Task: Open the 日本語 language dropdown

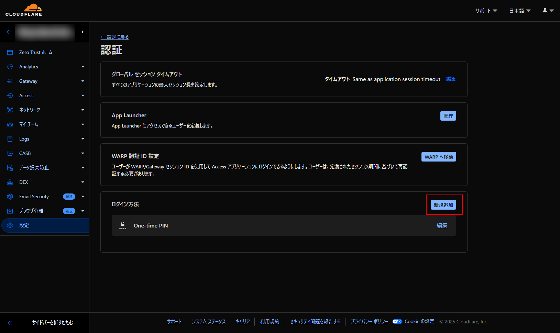Action: 520,11
